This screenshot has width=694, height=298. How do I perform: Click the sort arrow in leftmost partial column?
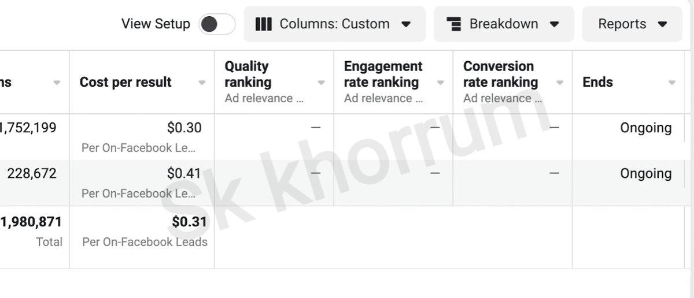57,83
